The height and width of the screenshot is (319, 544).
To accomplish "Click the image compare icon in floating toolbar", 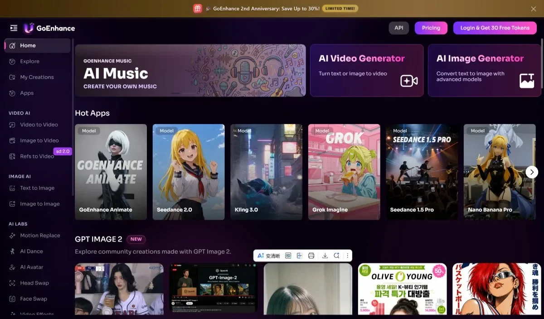I will point(300,256).
